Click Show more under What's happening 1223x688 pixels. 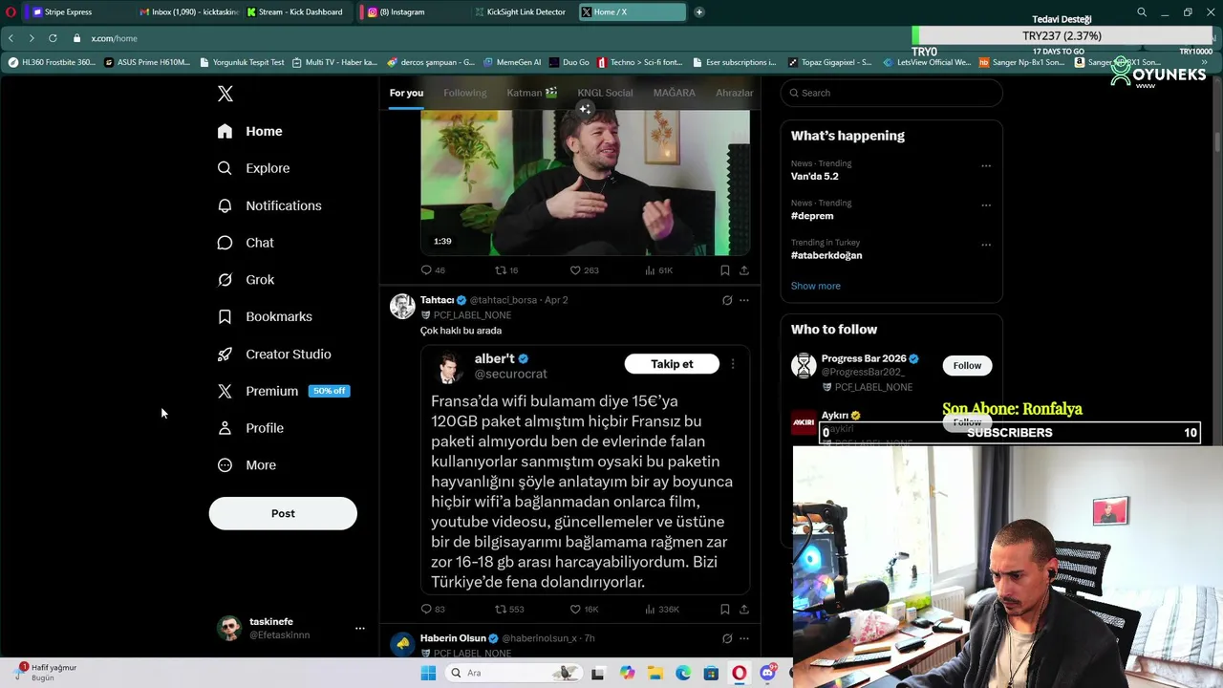point(815,286)
